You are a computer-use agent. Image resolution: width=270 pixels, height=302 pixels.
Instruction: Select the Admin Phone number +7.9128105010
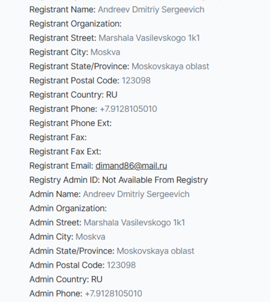click(x=114, y=294)
